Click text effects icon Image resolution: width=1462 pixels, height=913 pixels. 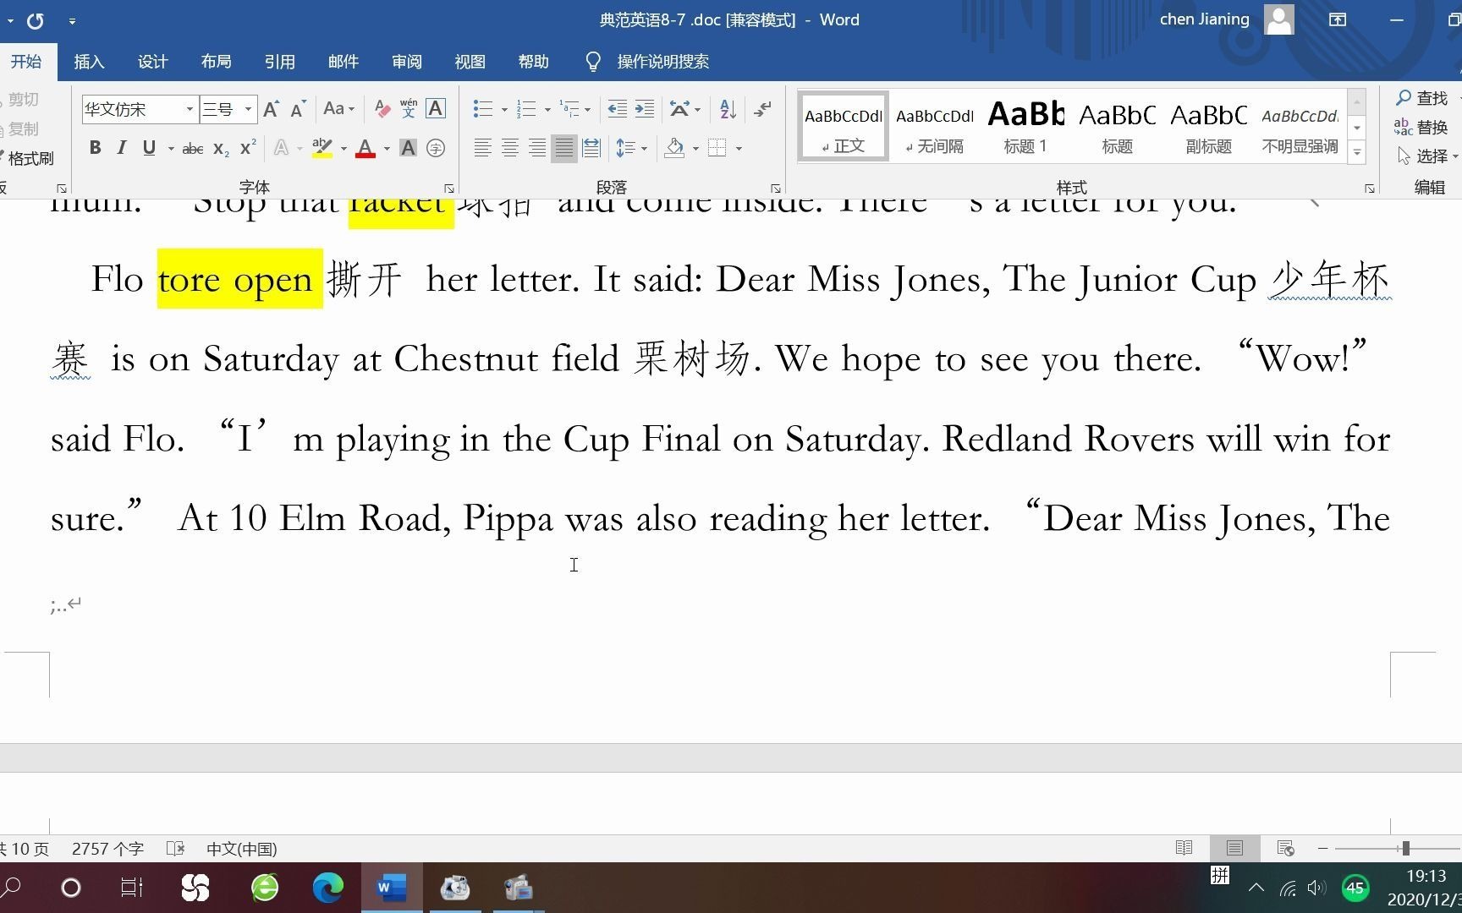coord(282,148)
